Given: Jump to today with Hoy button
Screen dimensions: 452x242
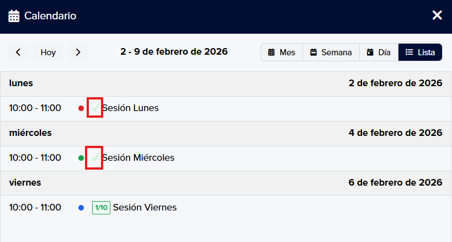Looking at the screenshot, I should pos(48,52).
